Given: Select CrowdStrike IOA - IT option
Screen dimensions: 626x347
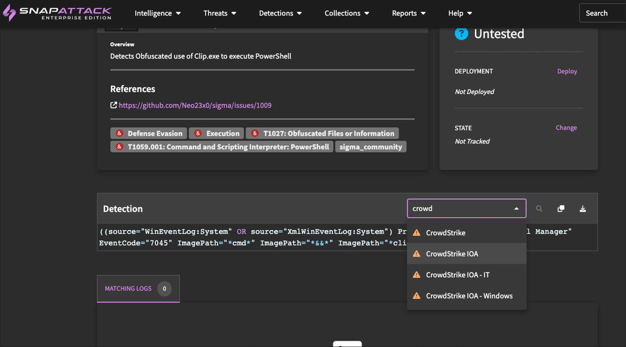Looking at the screenshot, I should point(458,275).
